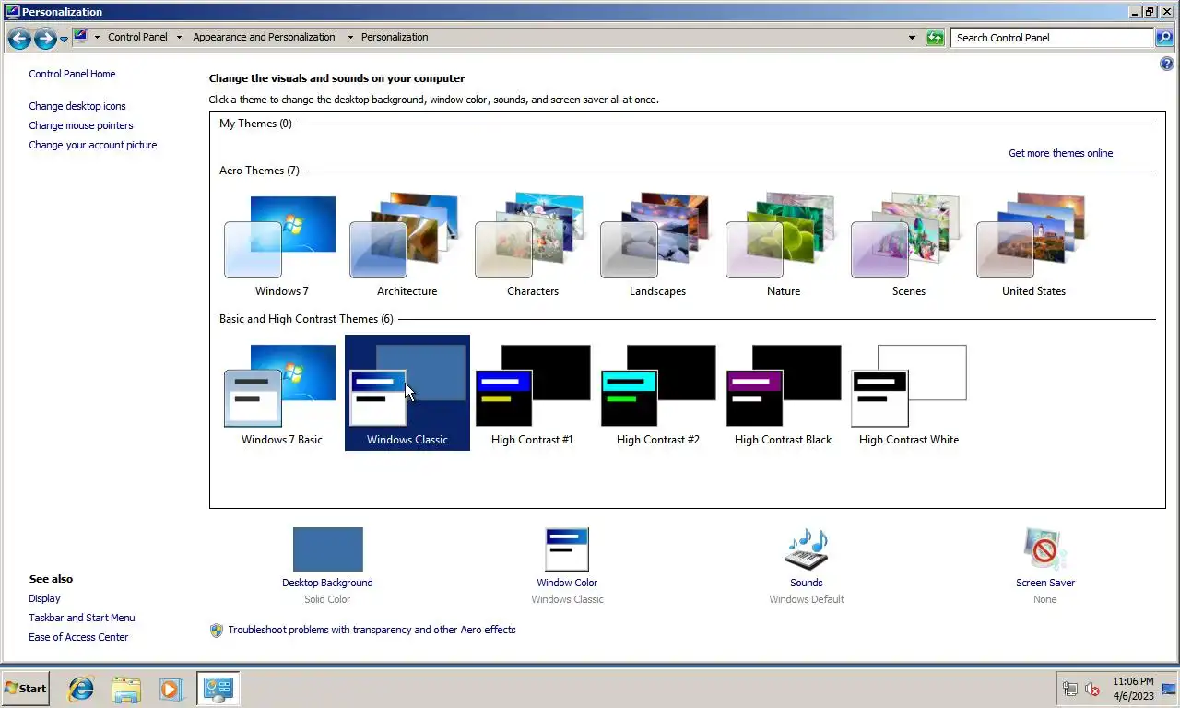
Task: Open the Screen Saver icon
Action: pyautogui.click(x=1044, y=549)
